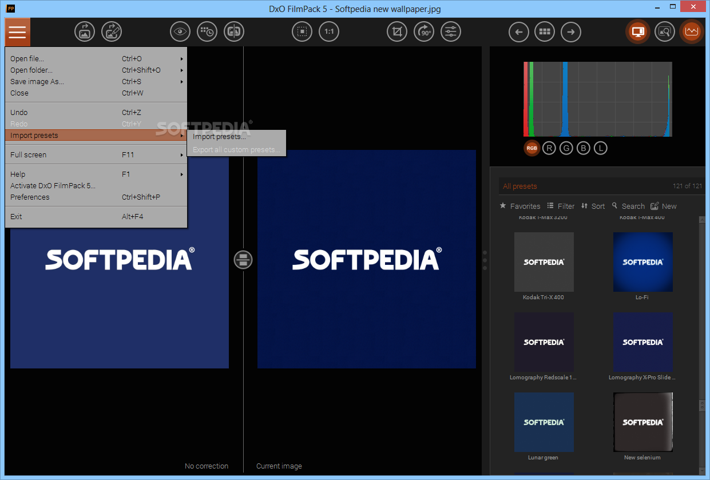
Task: Toggle the histogram panel icon
Action: pyautogui.click(x=692, y=31)
